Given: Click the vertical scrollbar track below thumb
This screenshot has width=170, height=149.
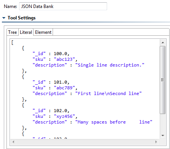Looking at the screenshot, I should pos(163,123).
